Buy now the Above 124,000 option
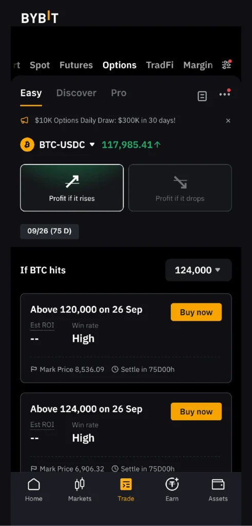 point(197,411)
